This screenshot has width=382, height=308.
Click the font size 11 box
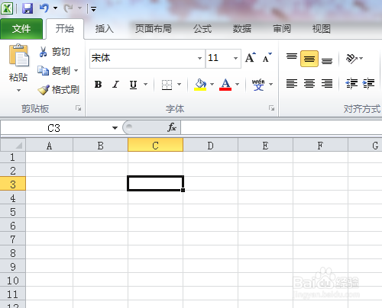219,58
